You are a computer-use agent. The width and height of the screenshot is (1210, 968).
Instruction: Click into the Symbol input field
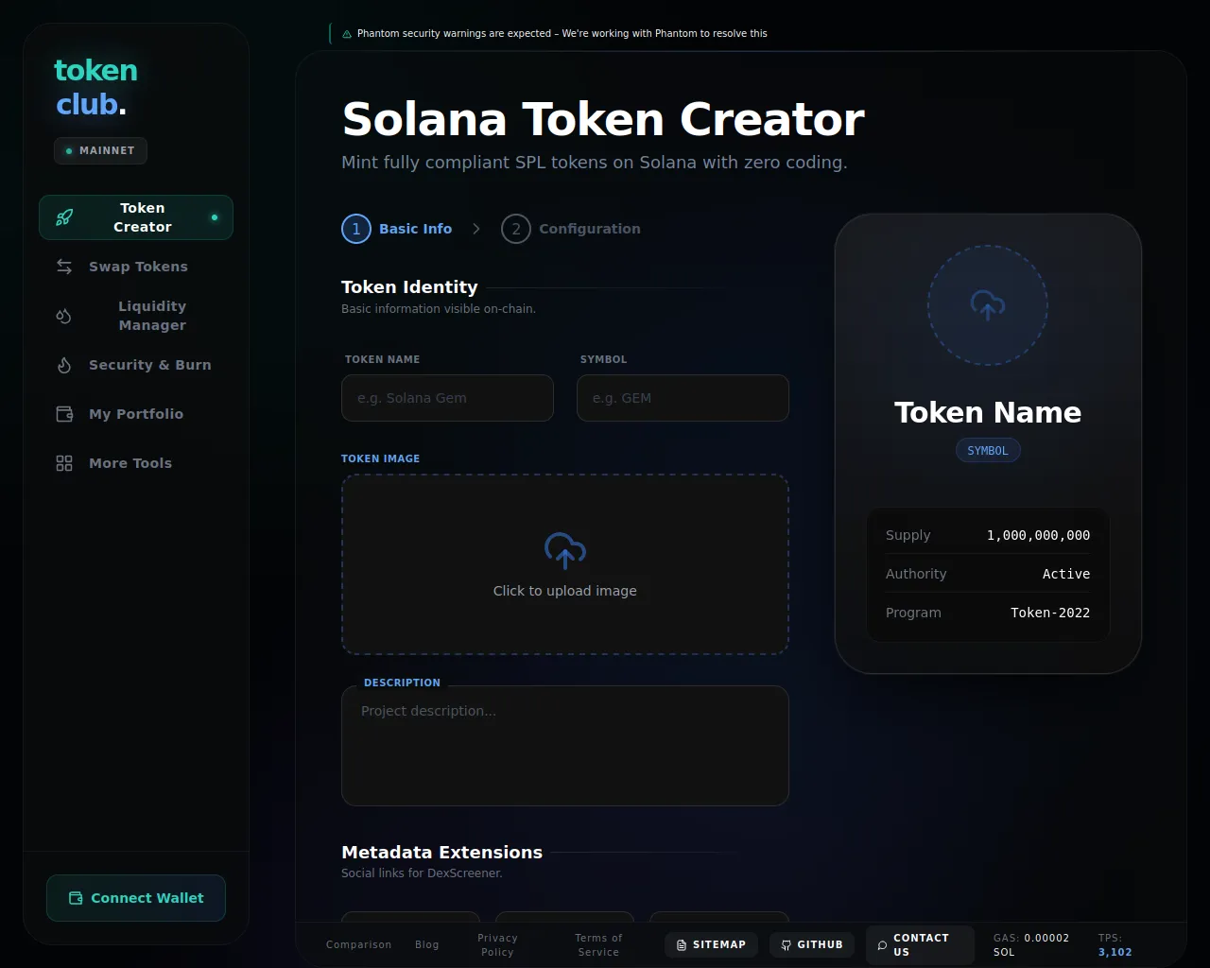tap(683, 398)
